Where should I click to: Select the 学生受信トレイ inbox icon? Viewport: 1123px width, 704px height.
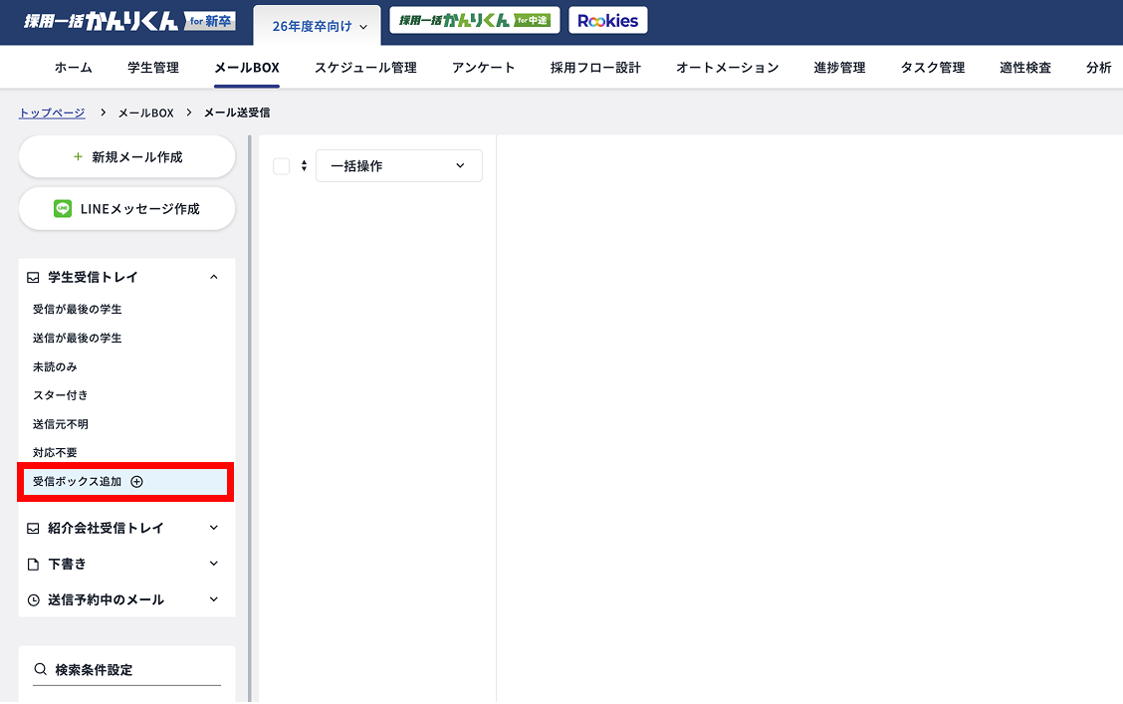coord(31,277)
